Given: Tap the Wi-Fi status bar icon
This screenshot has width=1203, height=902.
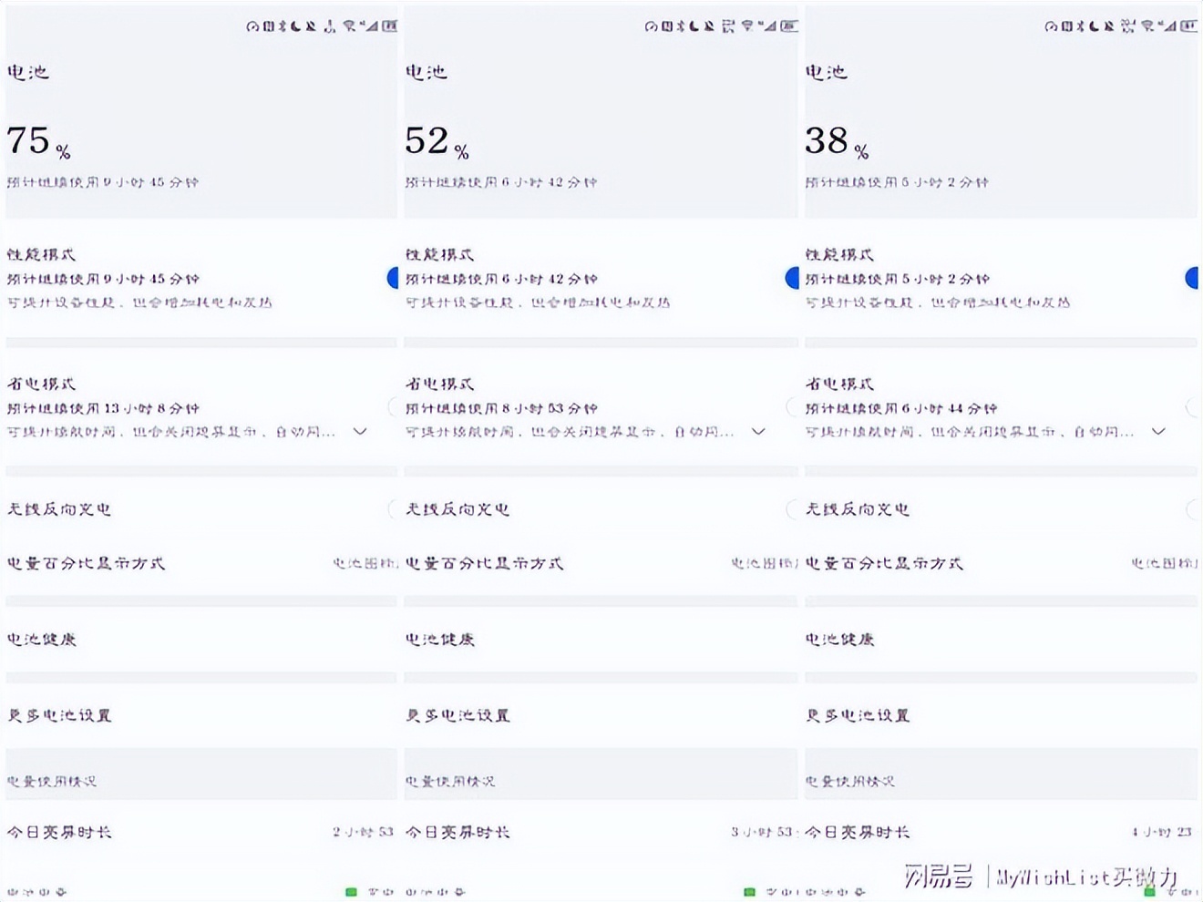Looking at the screenshot, I should [x=349, y=27].
